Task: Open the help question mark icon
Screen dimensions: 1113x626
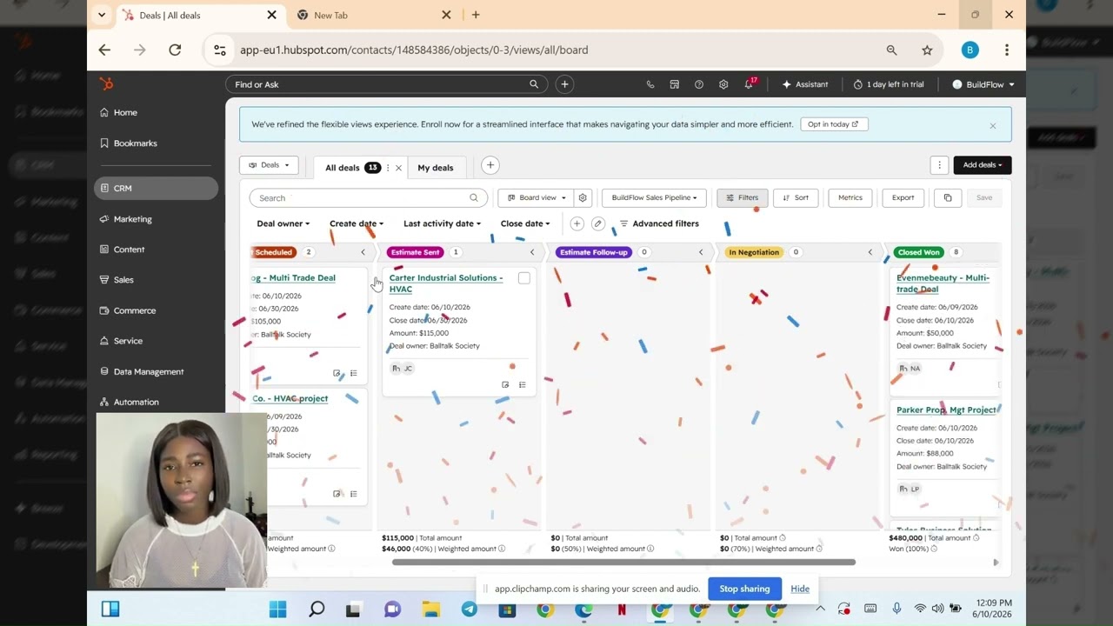Action: click(699, 84)
